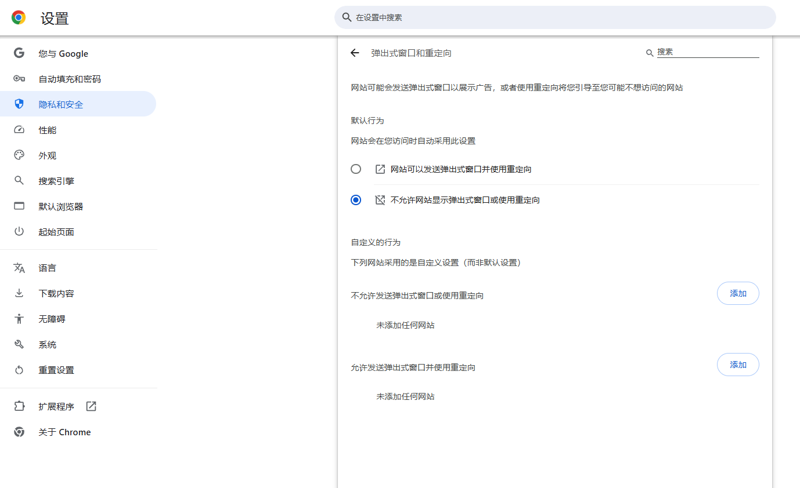The image size is (800, 488).
Task: Click the translate icon for 语言
Action: click(x=19, y=268)
